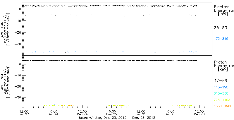Click the -10 tick on proton flux axis
Image resolution: width=234 pixels, height=120 pixels.
point(18,76)
